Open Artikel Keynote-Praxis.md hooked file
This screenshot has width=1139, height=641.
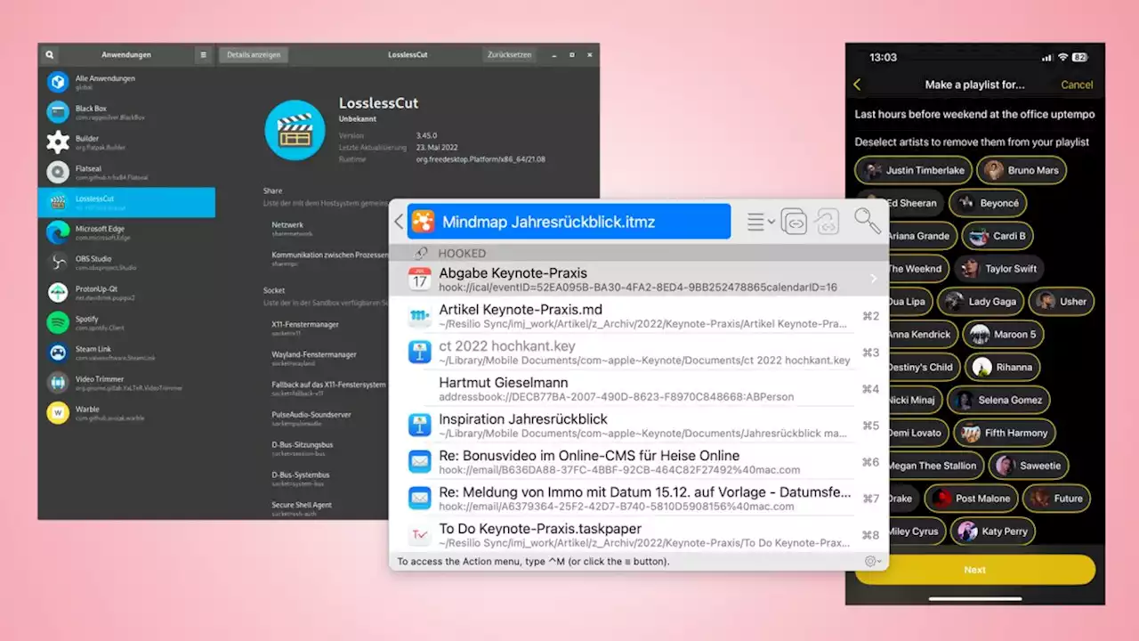pos(639,316)
